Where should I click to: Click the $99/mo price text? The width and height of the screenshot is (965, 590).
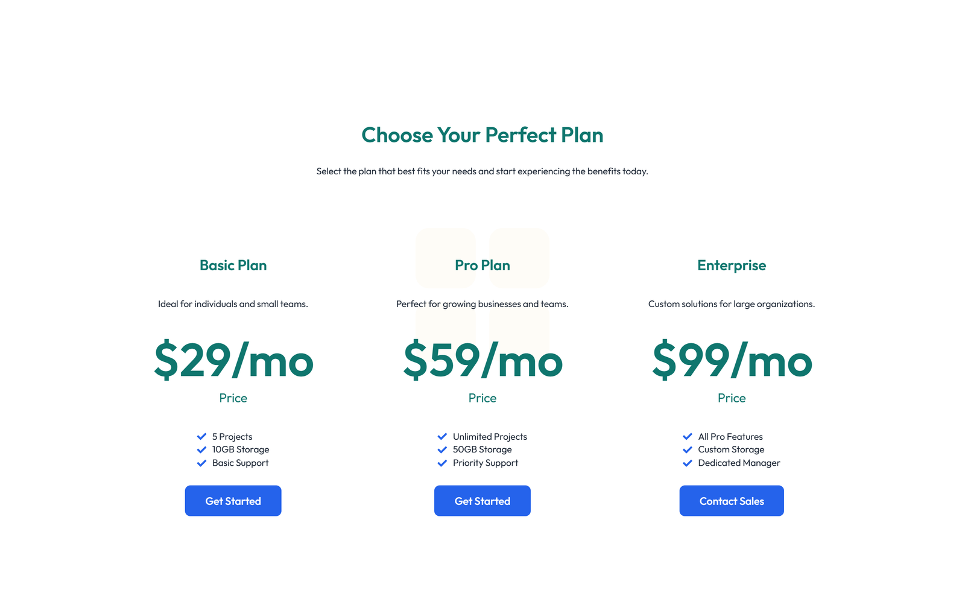(732, 362)
